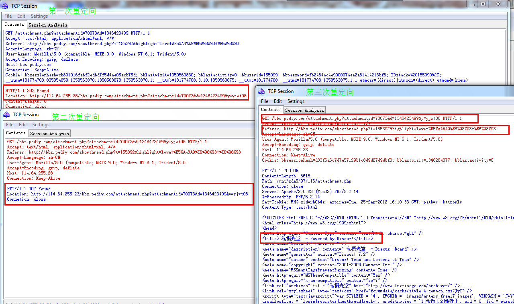The width and height of the screenshot is (514, 304).
Task: Click the 'GET /attachment.php' request line in the top window
Action: (78, 33)
